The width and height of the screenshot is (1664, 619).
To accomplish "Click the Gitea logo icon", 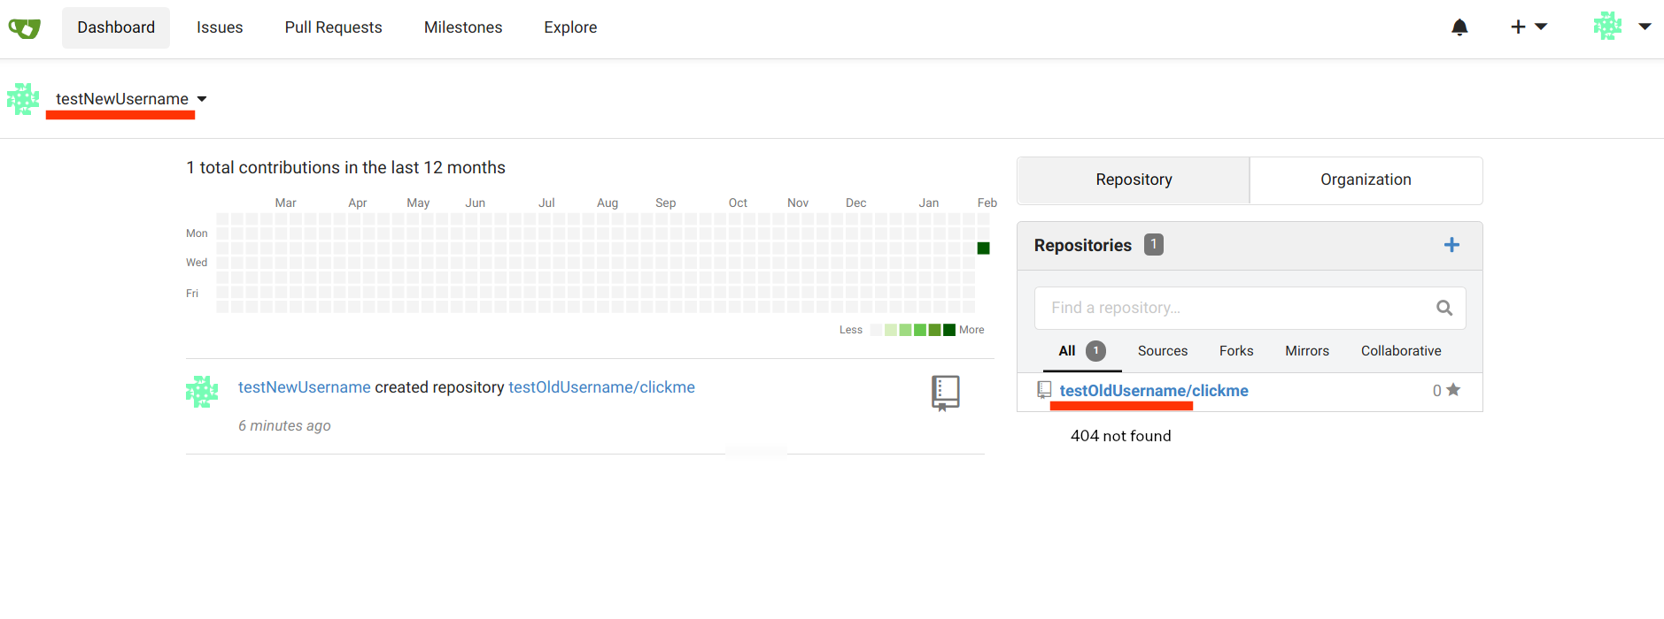I will (x=24, y=27).
